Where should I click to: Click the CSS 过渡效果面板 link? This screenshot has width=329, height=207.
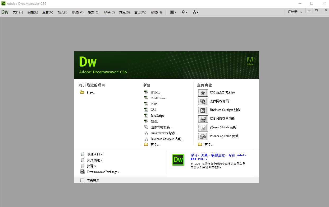[x=222, y=119]
